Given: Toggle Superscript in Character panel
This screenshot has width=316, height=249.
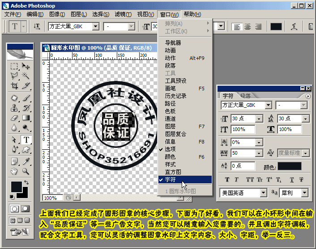Looking at the screenshot, I should 269,180.
